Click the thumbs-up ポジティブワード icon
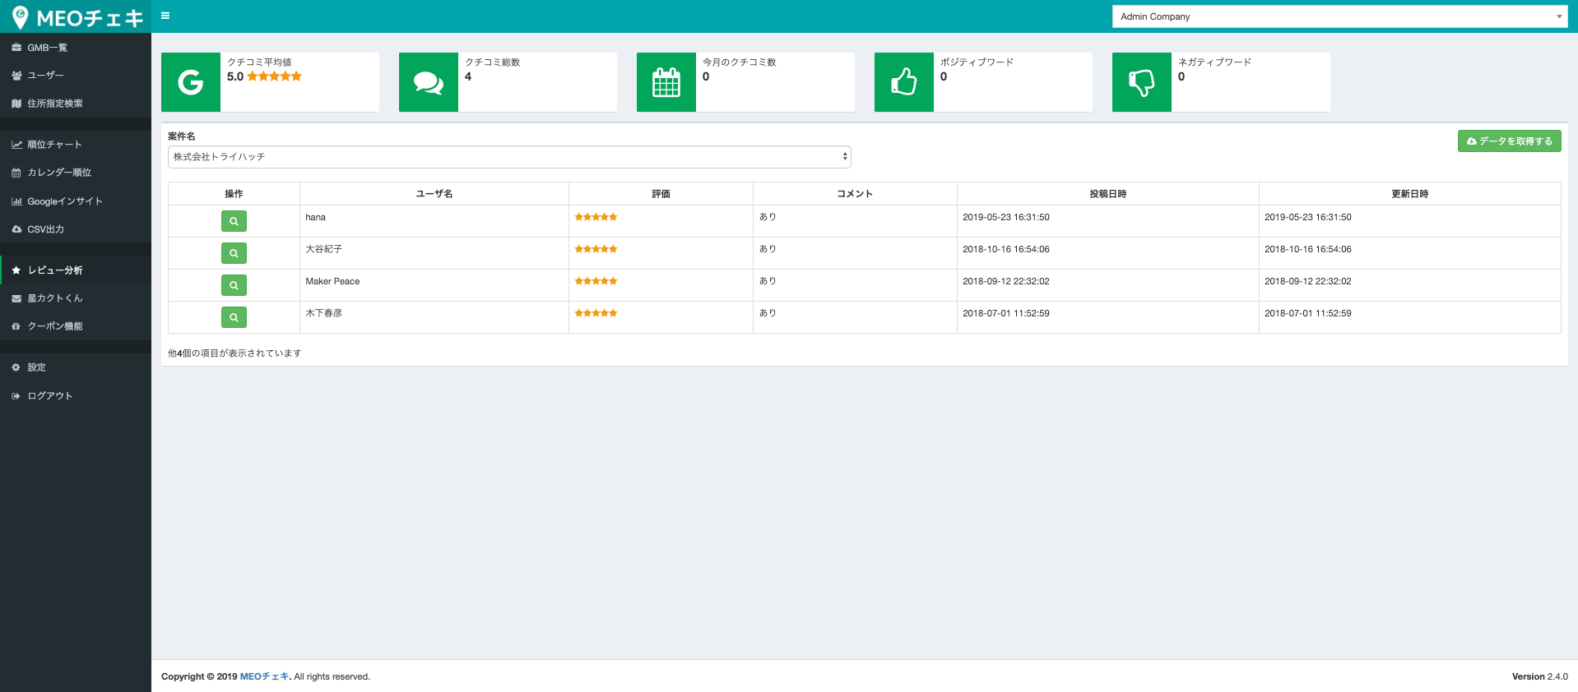The height and width of the screenshot is (692, 1578). pos(904,82)
